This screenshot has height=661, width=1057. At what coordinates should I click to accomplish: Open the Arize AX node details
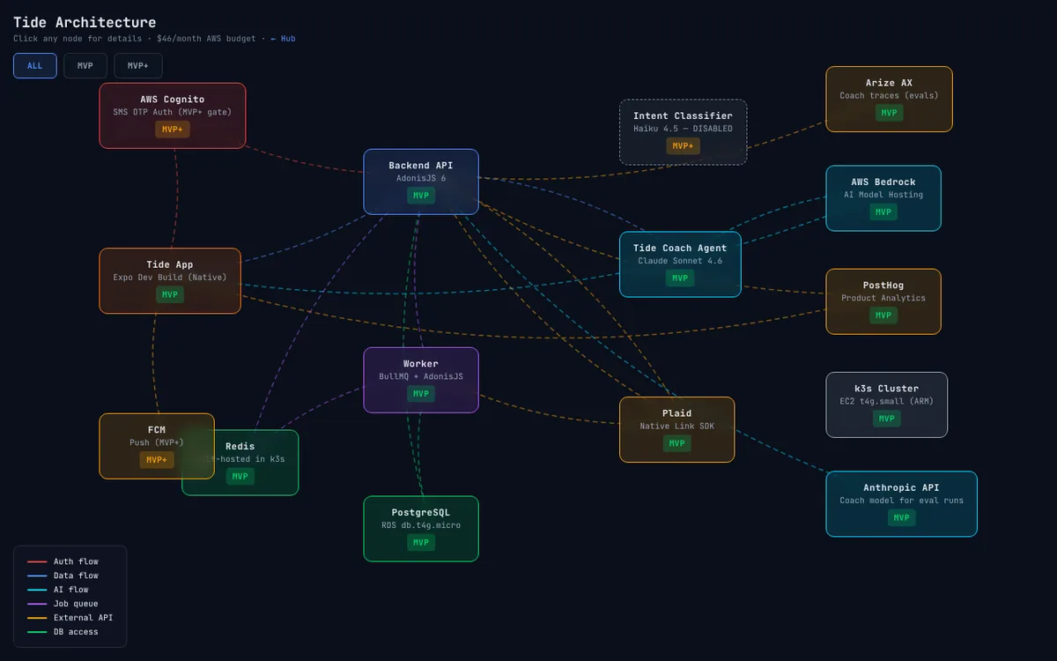pyautogui.click(x=889, y=100)
